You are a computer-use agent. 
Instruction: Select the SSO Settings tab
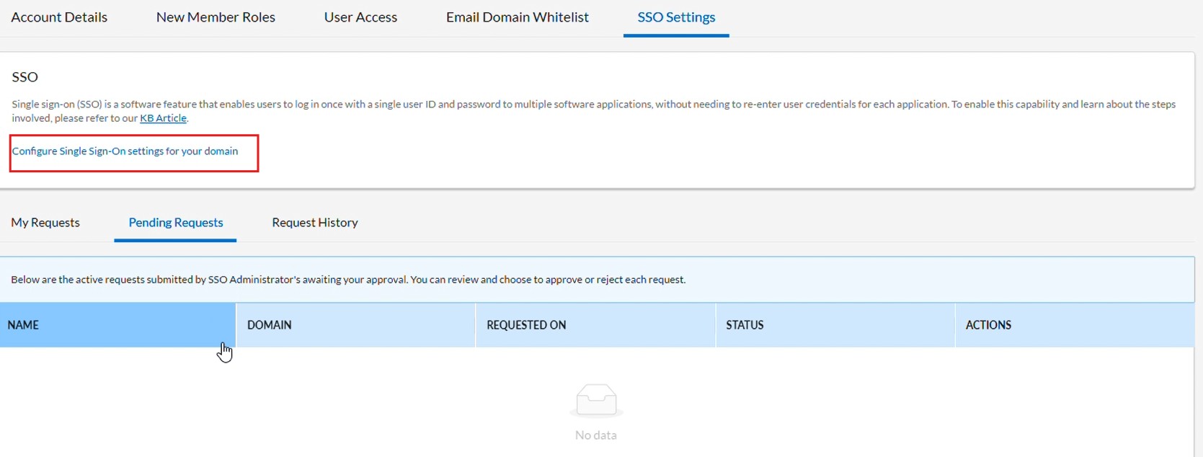point(676,17)
